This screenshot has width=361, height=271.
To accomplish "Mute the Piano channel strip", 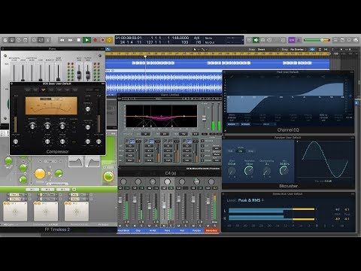I will (x=164, y=226).
